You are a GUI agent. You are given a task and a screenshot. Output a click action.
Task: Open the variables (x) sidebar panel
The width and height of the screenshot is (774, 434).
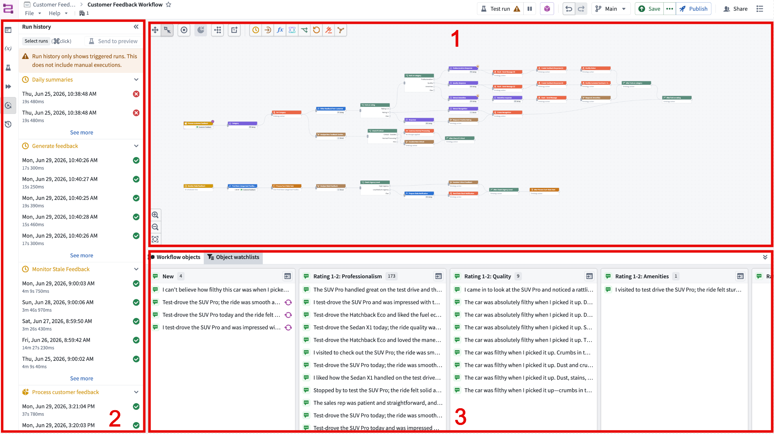(x=8, y=49)
